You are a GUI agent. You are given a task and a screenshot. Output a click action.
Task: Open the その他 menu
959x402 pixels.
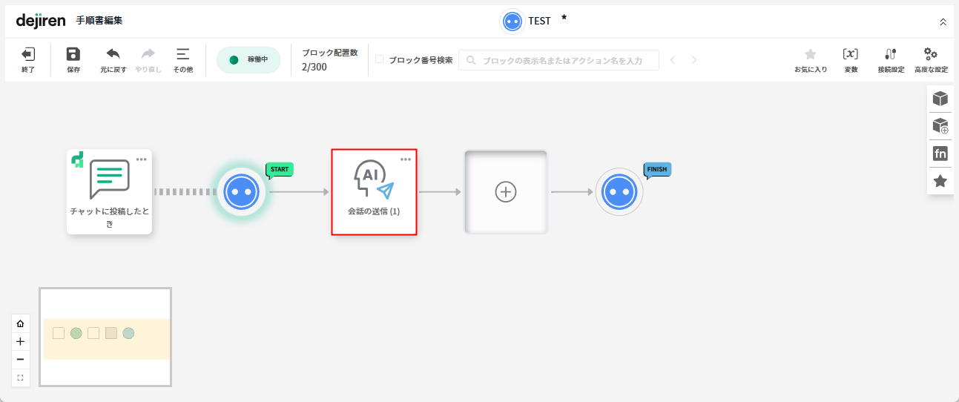[x=182, y=55]
